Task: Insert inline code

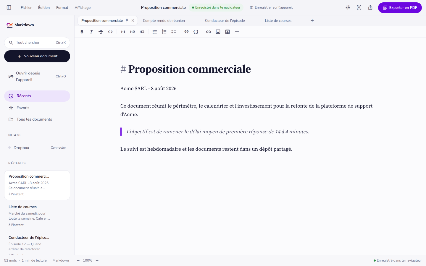Action: (x=110, y=32)
